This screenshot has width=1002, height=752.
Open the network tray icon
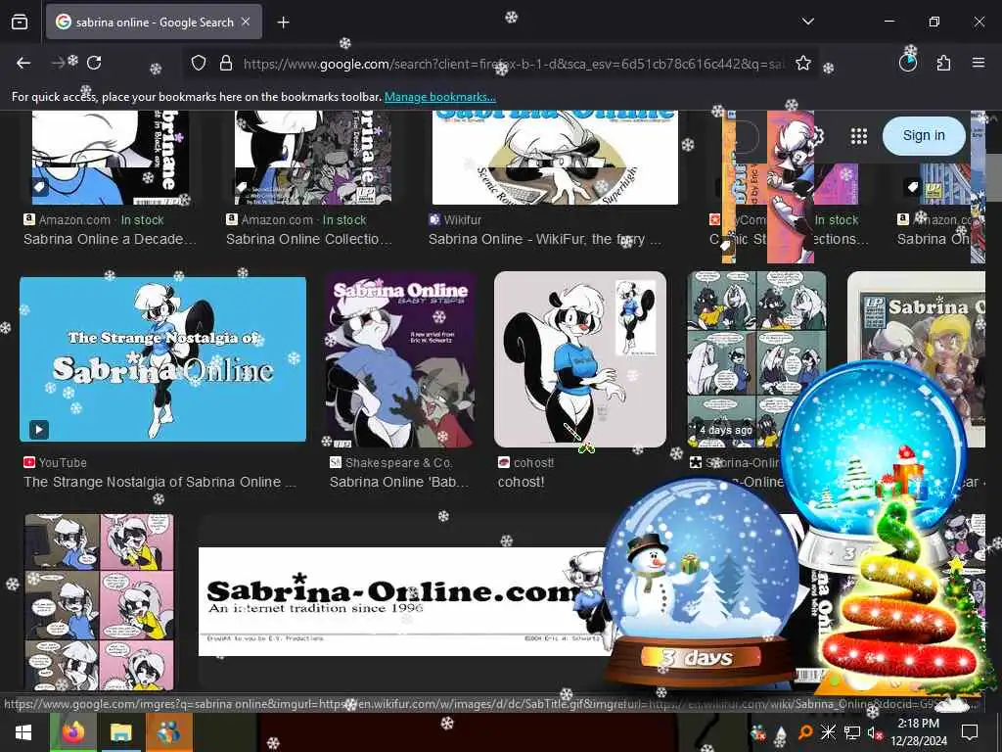pyautogui.click(x=851, y=732)
